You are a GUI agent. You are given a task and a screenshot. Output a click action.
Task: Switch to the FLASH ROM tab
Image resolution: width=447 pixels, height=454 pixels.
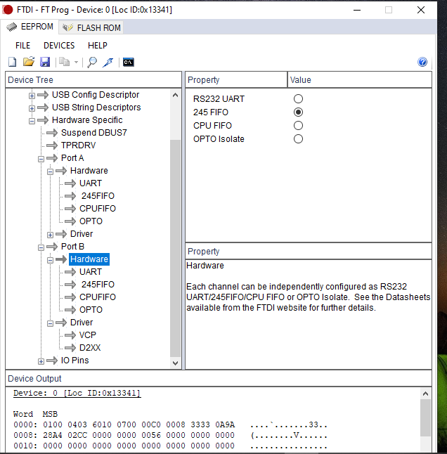[x=91, y=27]
